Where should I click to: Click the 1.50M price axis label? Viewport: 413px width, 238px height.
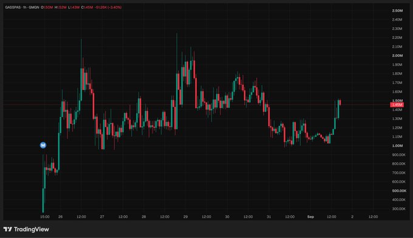[x=397, y=101]
